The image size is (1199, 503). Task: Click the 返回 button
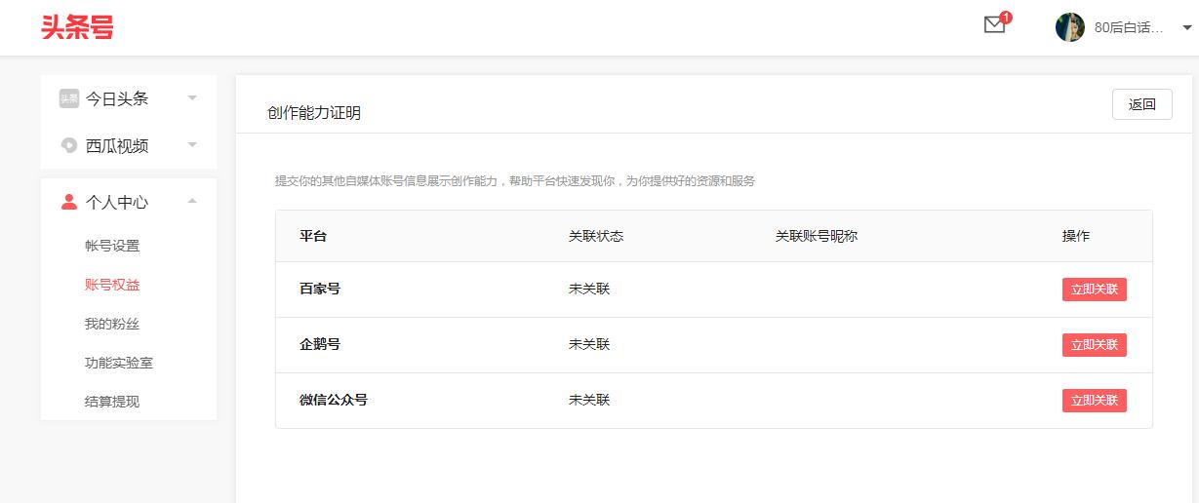pos(1142,104)
